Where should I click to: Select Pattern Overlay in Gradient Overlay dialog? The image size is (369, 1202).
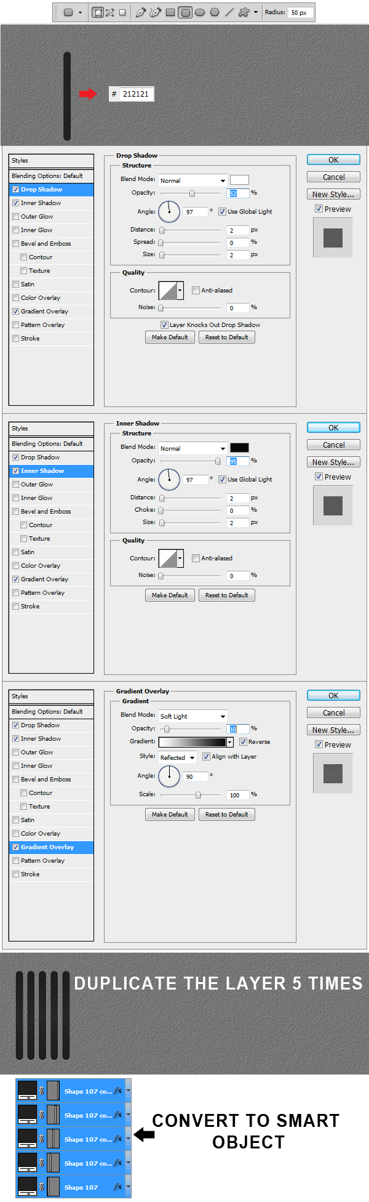pyautogui.click(x=51, y=861)
